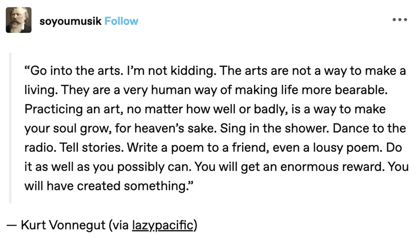This screenshot has width=419, height=244.
Task: Click the Kurt Vonnegut attribution text
Action: coord(63,225)
